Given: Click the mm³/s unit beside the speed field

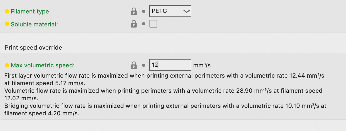Looking at the screenshot, I should 202,65.
